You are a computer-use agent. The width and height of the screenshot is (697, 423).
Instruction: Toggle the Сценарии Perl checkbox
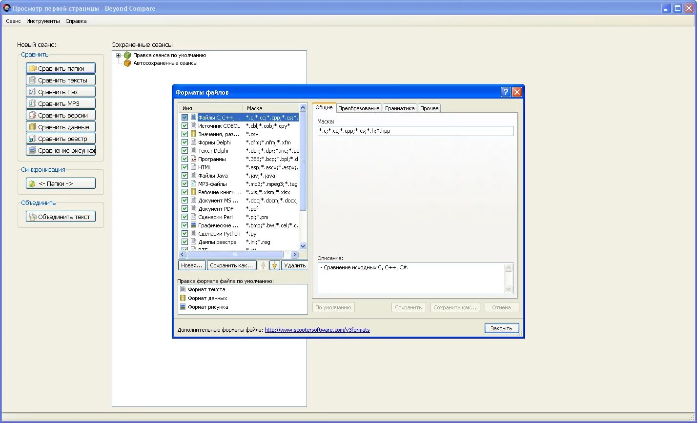[x=184, y=217]
